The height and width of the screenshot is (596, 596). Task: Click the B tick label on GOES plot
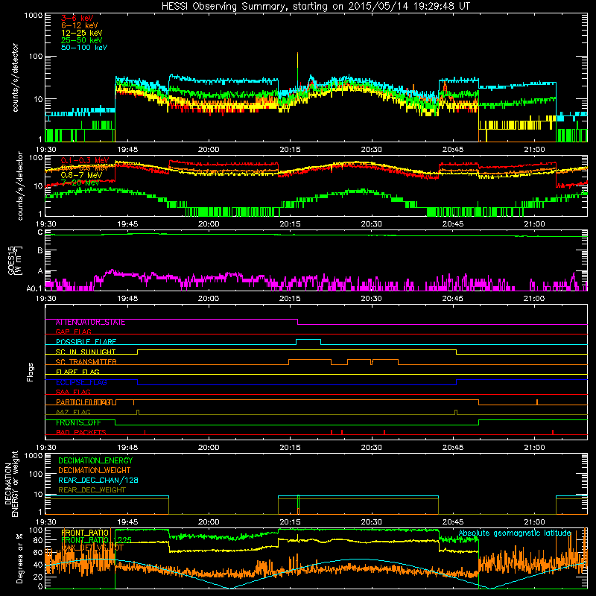coord(40,251)
